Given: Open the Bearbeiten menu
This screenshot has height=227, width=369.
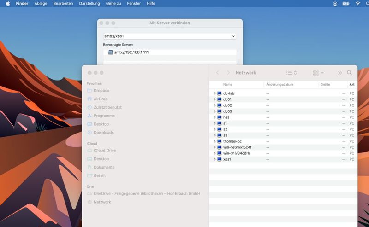Looking at the screenshot, I should tap(63, 4).
